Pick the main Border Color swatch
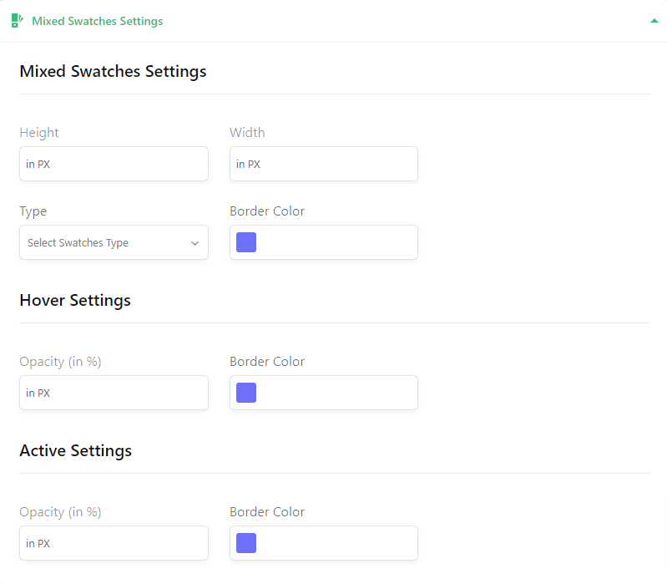The width and height of the screenshot is (667, 584). [246, 242]
